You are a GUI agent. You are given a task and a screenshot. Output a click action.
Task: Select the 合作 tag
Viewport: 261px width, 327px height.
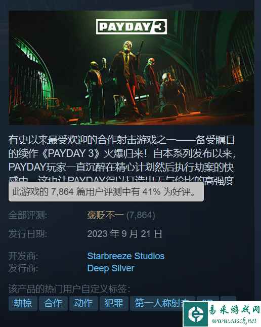point(54,303)
